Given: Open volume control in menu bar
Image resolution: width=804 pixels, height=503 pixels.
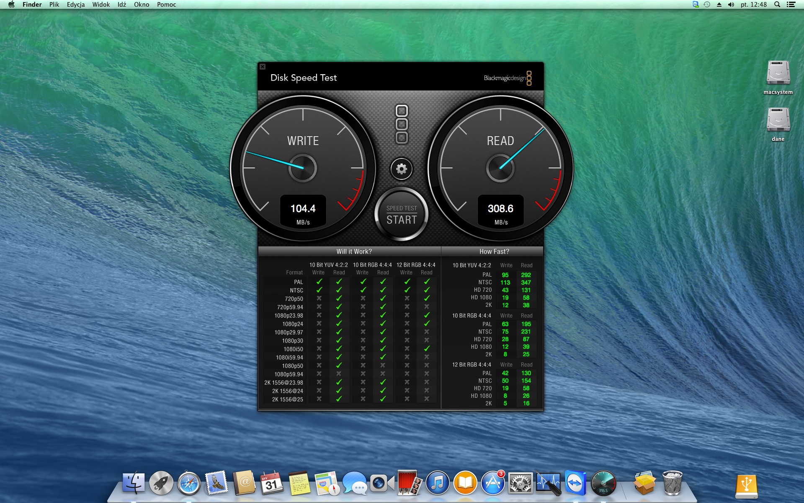Looking at the screenshot, I should [x=731, y=5].
